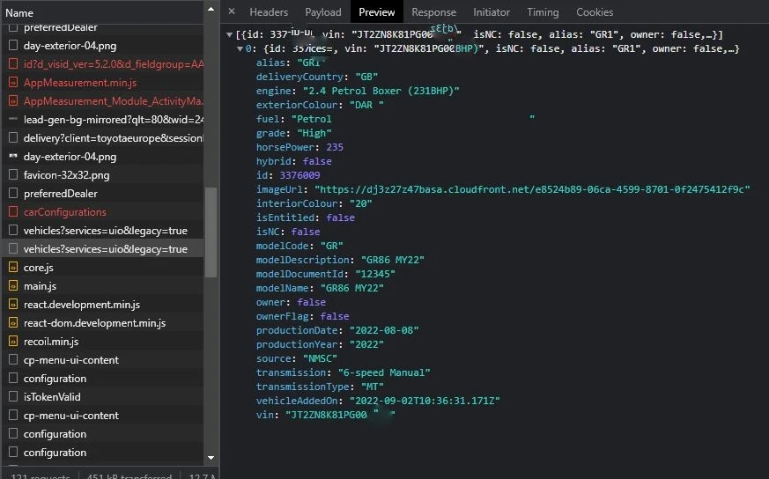Select react-dom.development.min.js request
Screen dimensions: 769x479
click(94, 323)
